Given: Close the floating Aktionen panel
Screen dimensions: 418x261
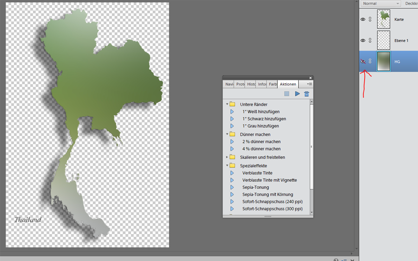Looking at the screenshot, I should [310, 78].
